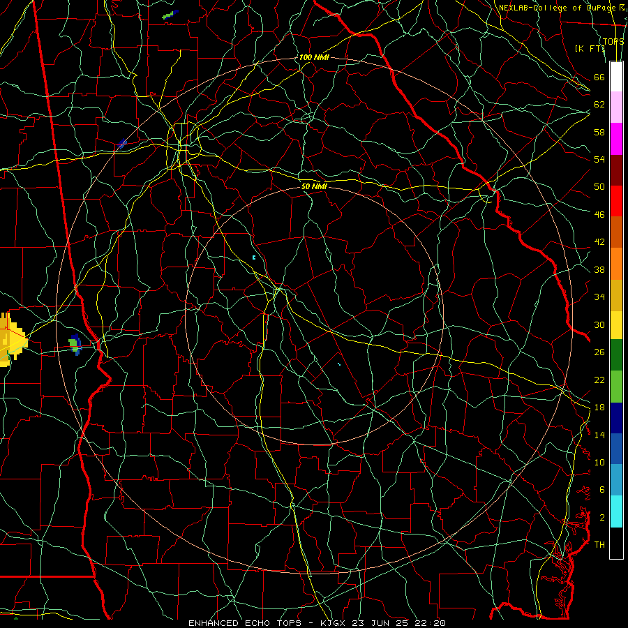Click the "[K FT]" units label
The height and width of the screenshot is (628, 628).
tap(590, 48)
